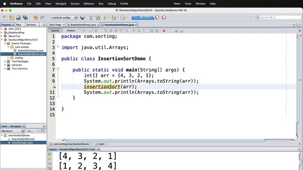Screen dimensions: 303x170
Task: Open the Tools menu
Action: point(188,4)
